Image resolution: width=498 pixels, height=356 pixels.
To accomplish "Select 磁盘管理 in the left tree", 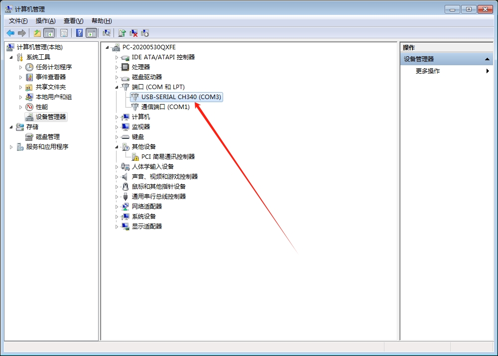I will pyautogui.click(x=48, y=137).
